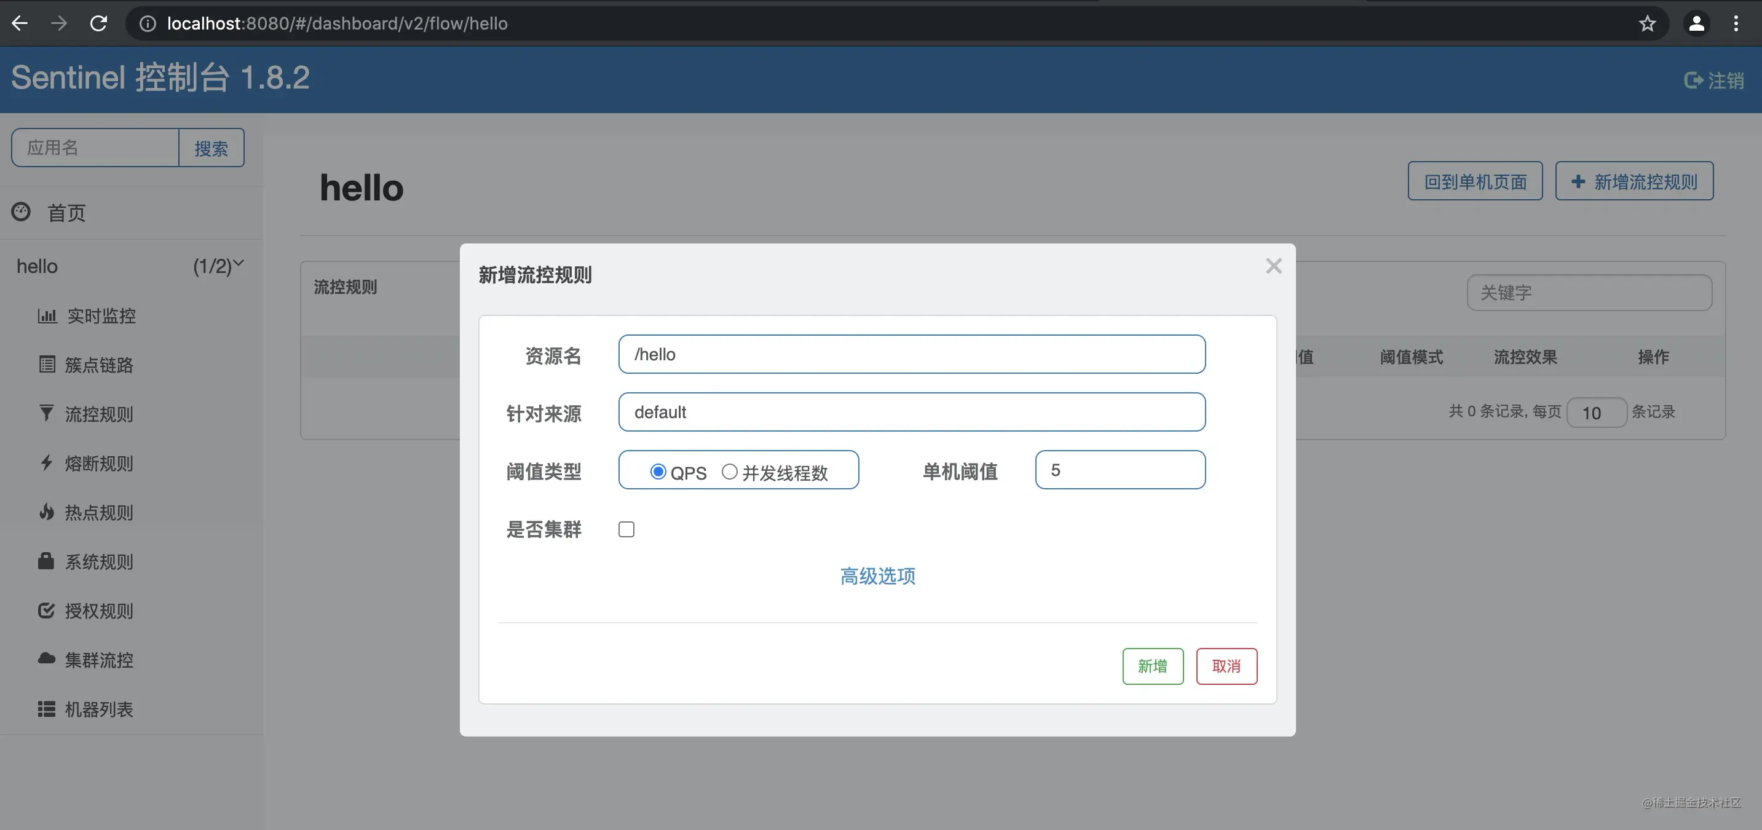The width and height of the screenshot is (1762, 830).
Task: Focus the 单机阈值 input field
Action: point(1120,470)
